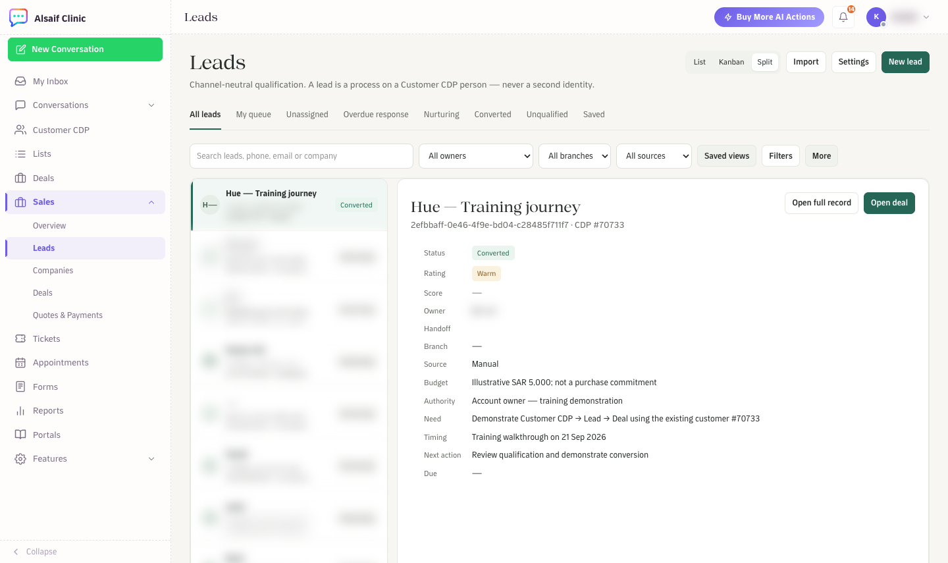
Task: Click the Sales briefcase icon
Action: tap(20, 202)
